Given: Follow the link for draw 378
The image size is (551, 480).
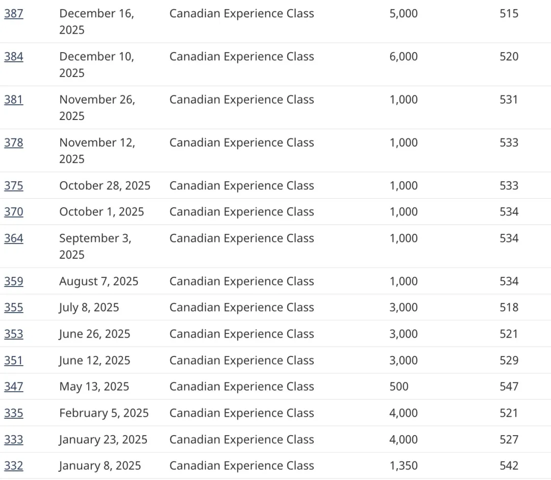Looking at the screenshot, I should [14, 142].
